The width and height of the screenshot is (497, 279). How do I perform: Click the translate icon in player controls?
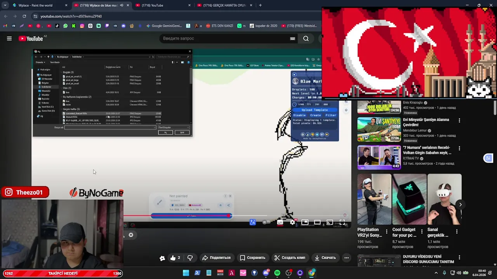point(253,222)
